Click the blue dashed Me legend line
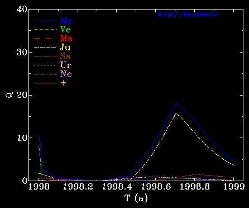 pos(45,21)
